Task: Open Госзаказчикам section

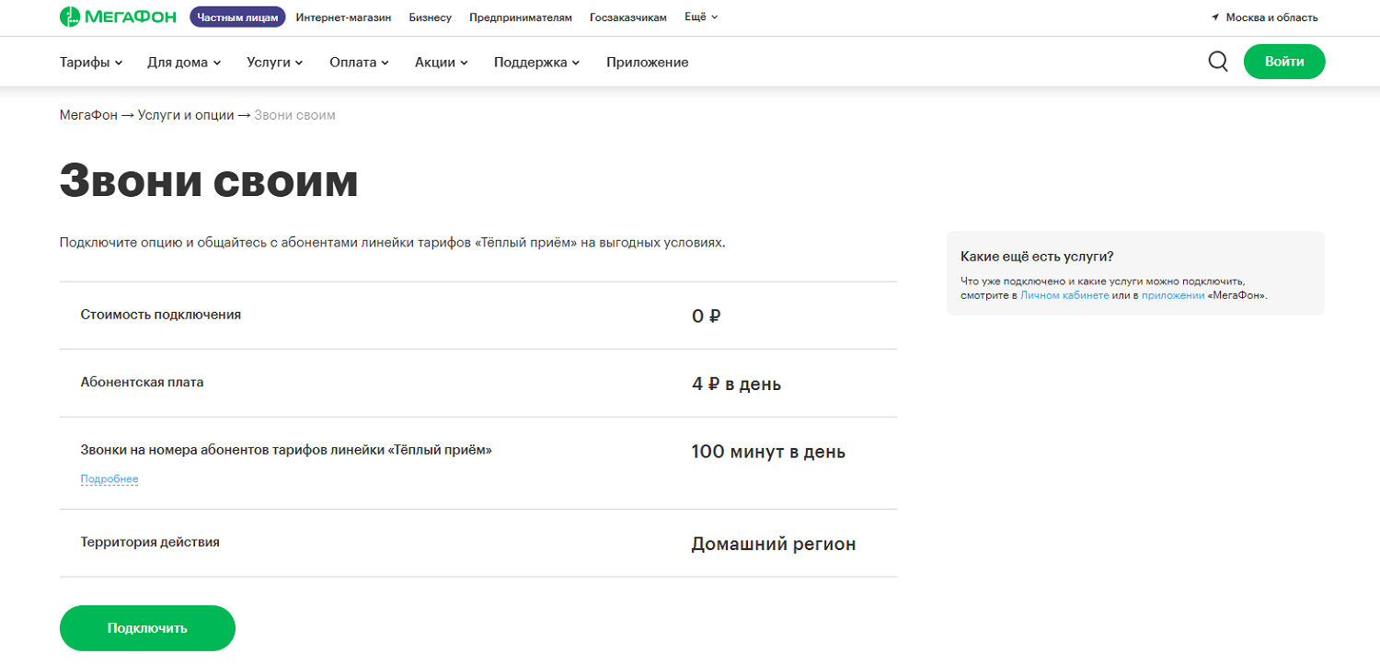Action: [x=628, y=17]
